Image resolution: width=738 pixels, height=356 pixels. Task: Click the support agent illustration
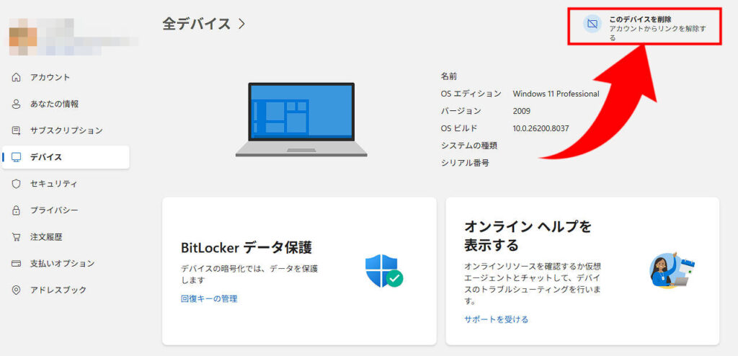point(672,270)
